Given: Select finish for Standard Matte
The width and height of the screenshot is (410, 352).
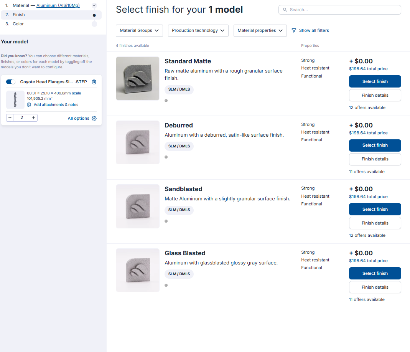Looking at the screenshot, I should pyautogui.click(x=375, y=81).
